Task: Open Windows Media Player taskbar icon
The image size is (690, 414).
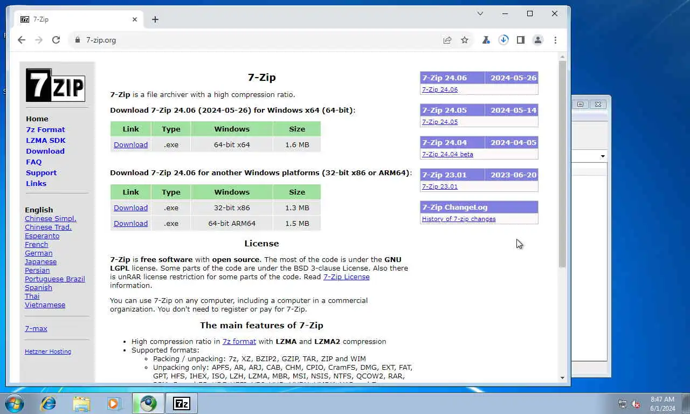Action: pyautogui.click(x=114, y=403)
